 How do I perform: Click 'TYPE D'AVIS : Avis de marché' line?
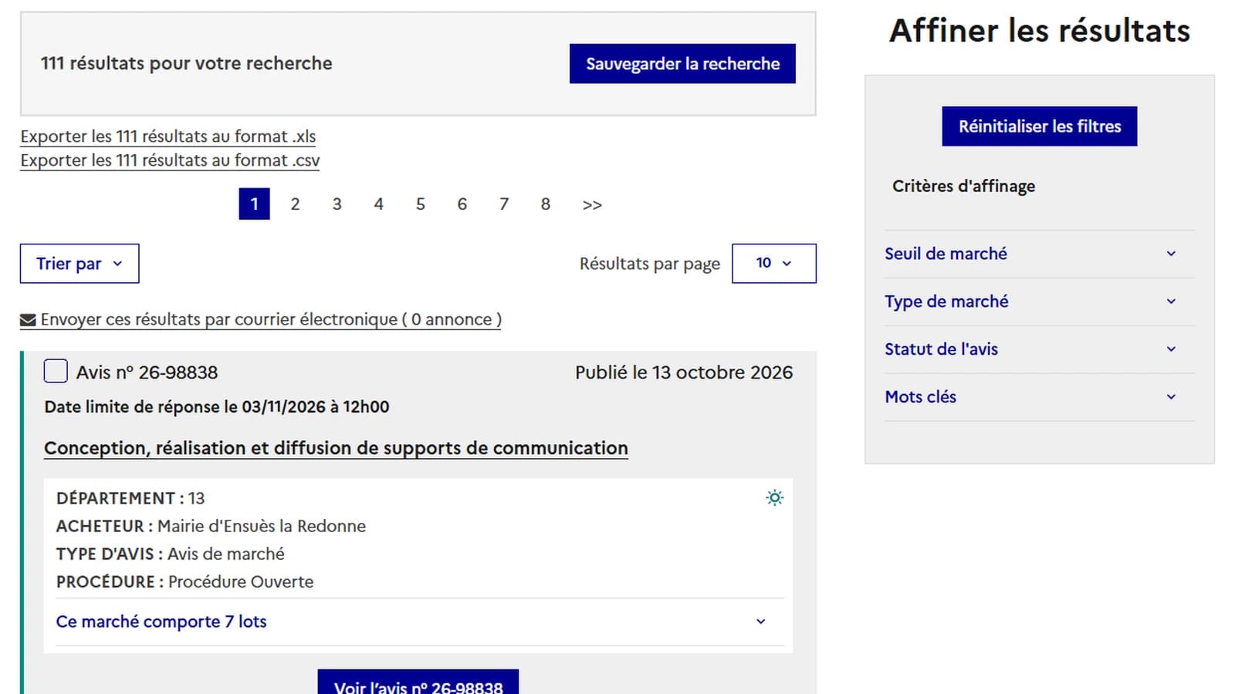point(170,554)
